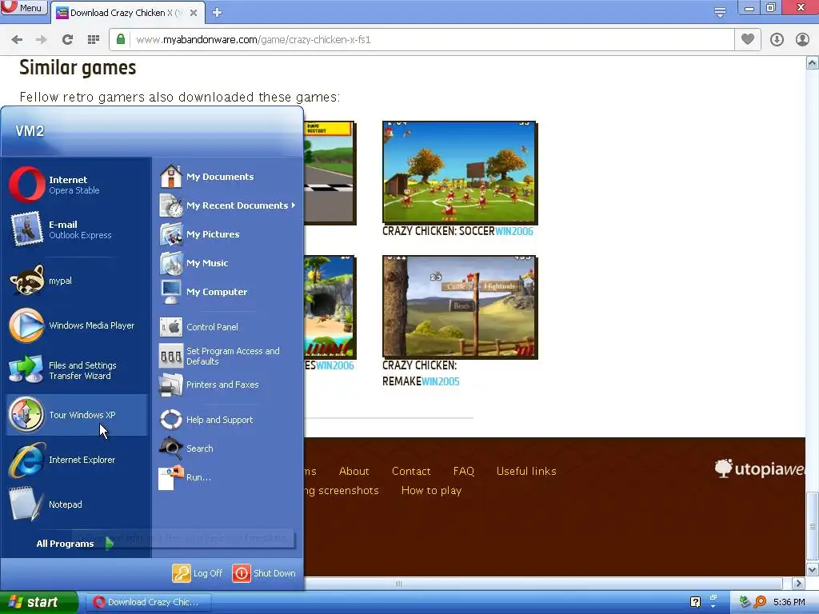This screenshot has width=819, height=614.
Task: Switch to the Download Crazy Chicken X tab
Action: point(127,13)
